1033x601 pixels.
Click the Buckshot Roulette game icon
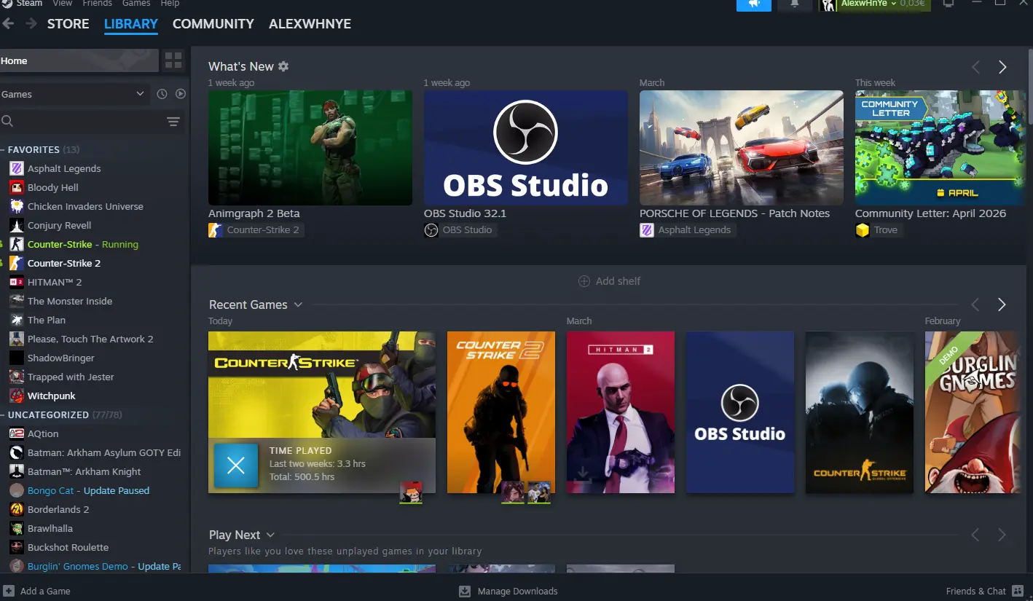tap(17, 547)
